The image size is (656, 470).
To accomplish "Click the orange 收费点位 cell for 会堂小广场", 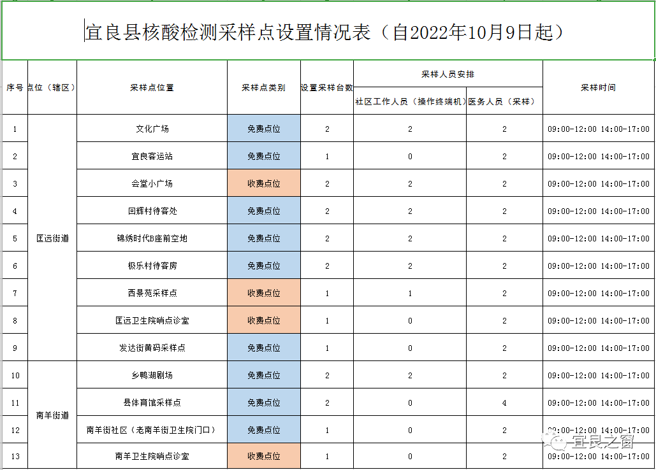I will (x=263, y=183).
